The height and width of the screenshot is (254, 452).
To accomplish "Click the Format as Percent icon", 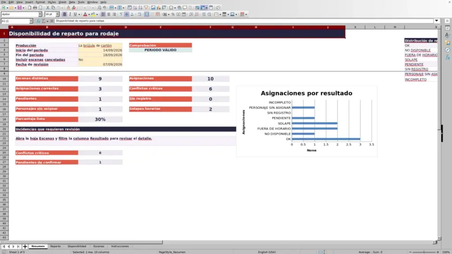I will coord(173,14).
